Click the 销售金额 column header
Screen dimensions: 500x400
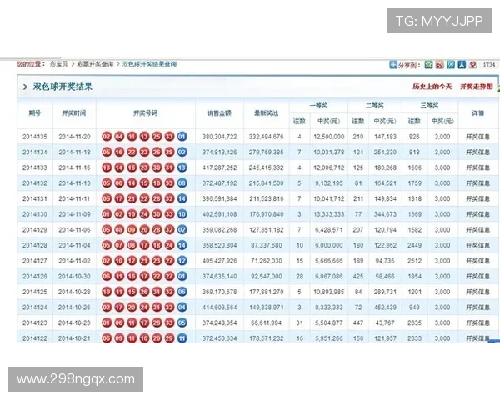click(x=219, y=113)
